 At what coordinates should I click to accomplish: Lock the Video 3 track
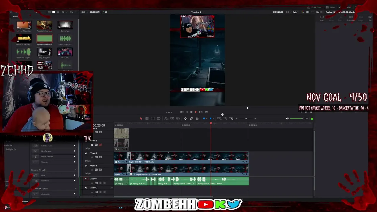coord(92,145)
